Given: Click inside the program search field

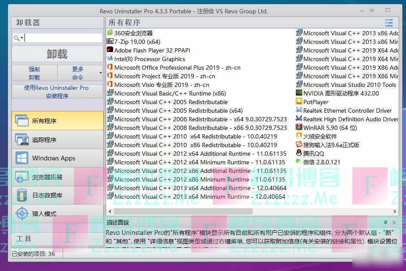Looking at the screenshot, I should click(x=63, y=38).
